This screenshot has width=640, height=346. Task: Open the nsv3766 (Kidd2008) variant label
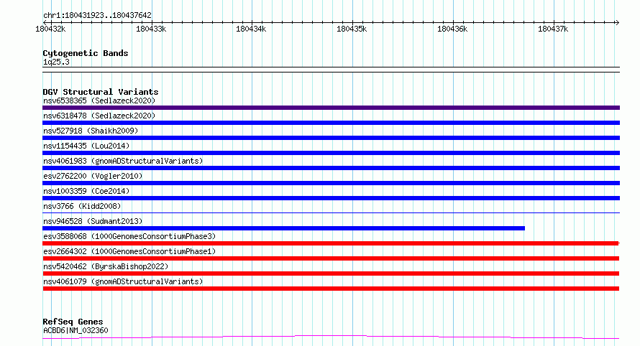[82, 206]
